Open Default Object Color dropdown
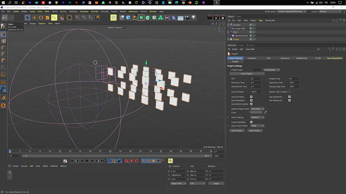Screen dimensions: 346x194 tap(257, 109)
